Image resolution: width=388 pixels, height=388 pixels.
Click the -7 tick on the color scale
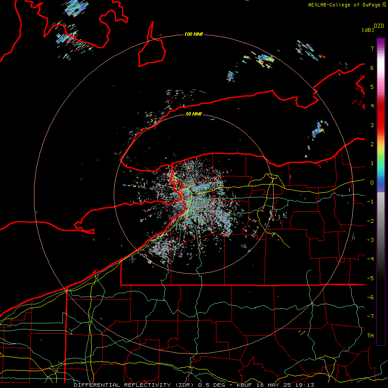tap(370, 316)
